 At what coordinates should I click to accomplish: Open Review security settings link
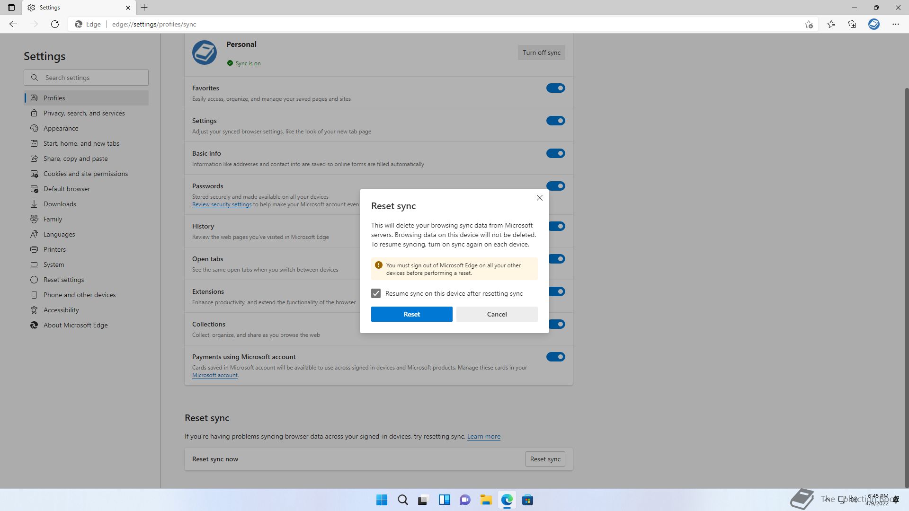[x=222, y=204]
